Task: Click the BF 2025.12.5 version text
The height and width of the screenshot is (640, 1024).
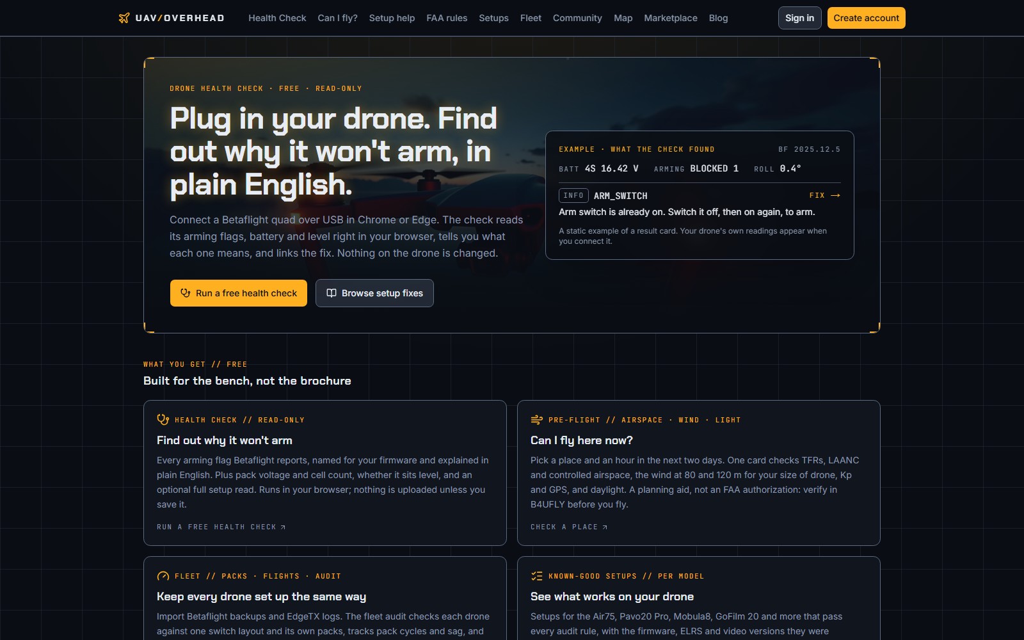Action: [809, 149]
